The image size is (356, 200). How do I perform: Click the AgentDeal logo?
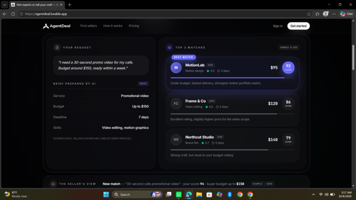pyautogui.click(x=57, y=26)
